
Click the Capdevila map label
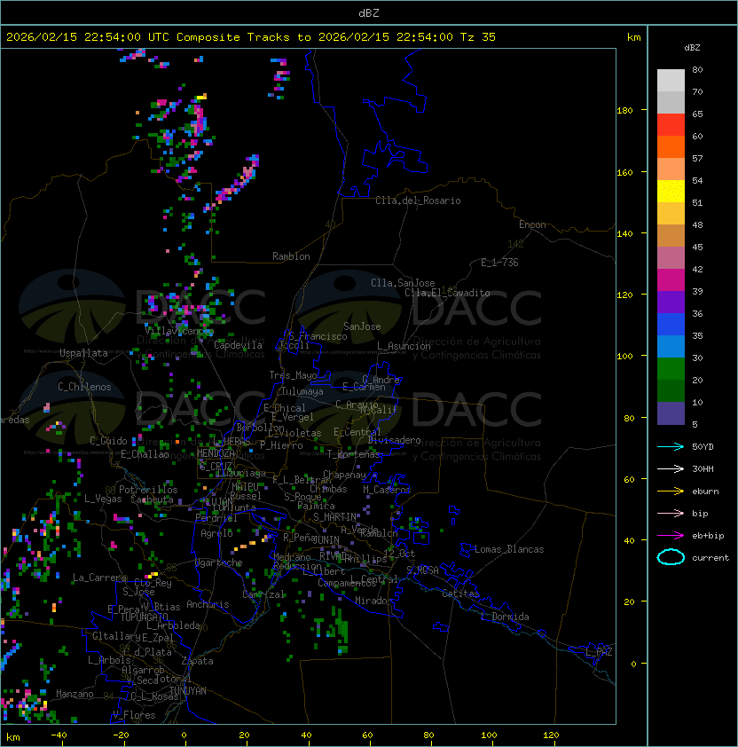(239, 345)
